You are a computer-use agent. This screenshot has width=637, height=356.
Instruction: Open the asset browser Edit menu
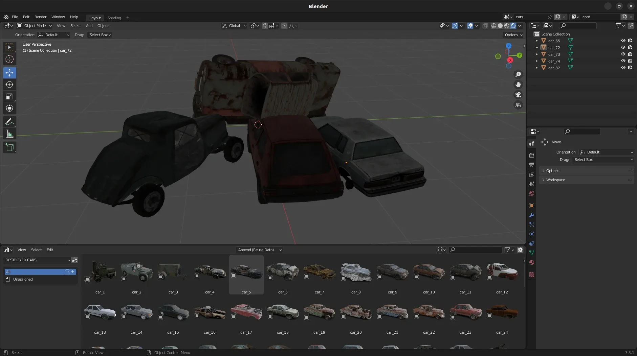click(50, 250)
